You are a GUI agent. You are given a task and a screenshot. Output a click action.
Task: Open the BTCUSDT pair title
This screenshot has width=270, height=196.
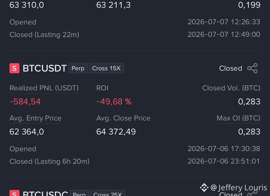click(x=45, y=68)
